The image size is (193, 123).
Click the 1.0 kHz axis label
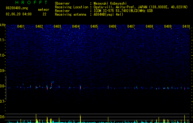pyautogui.click(x=2, y=55)
